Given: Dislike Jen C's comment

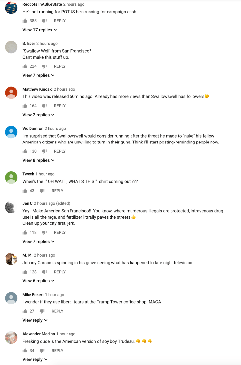Looking at the screenshot, I should 44,232.
